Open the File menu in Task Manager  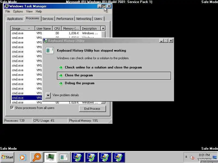(x=8, y=11)
